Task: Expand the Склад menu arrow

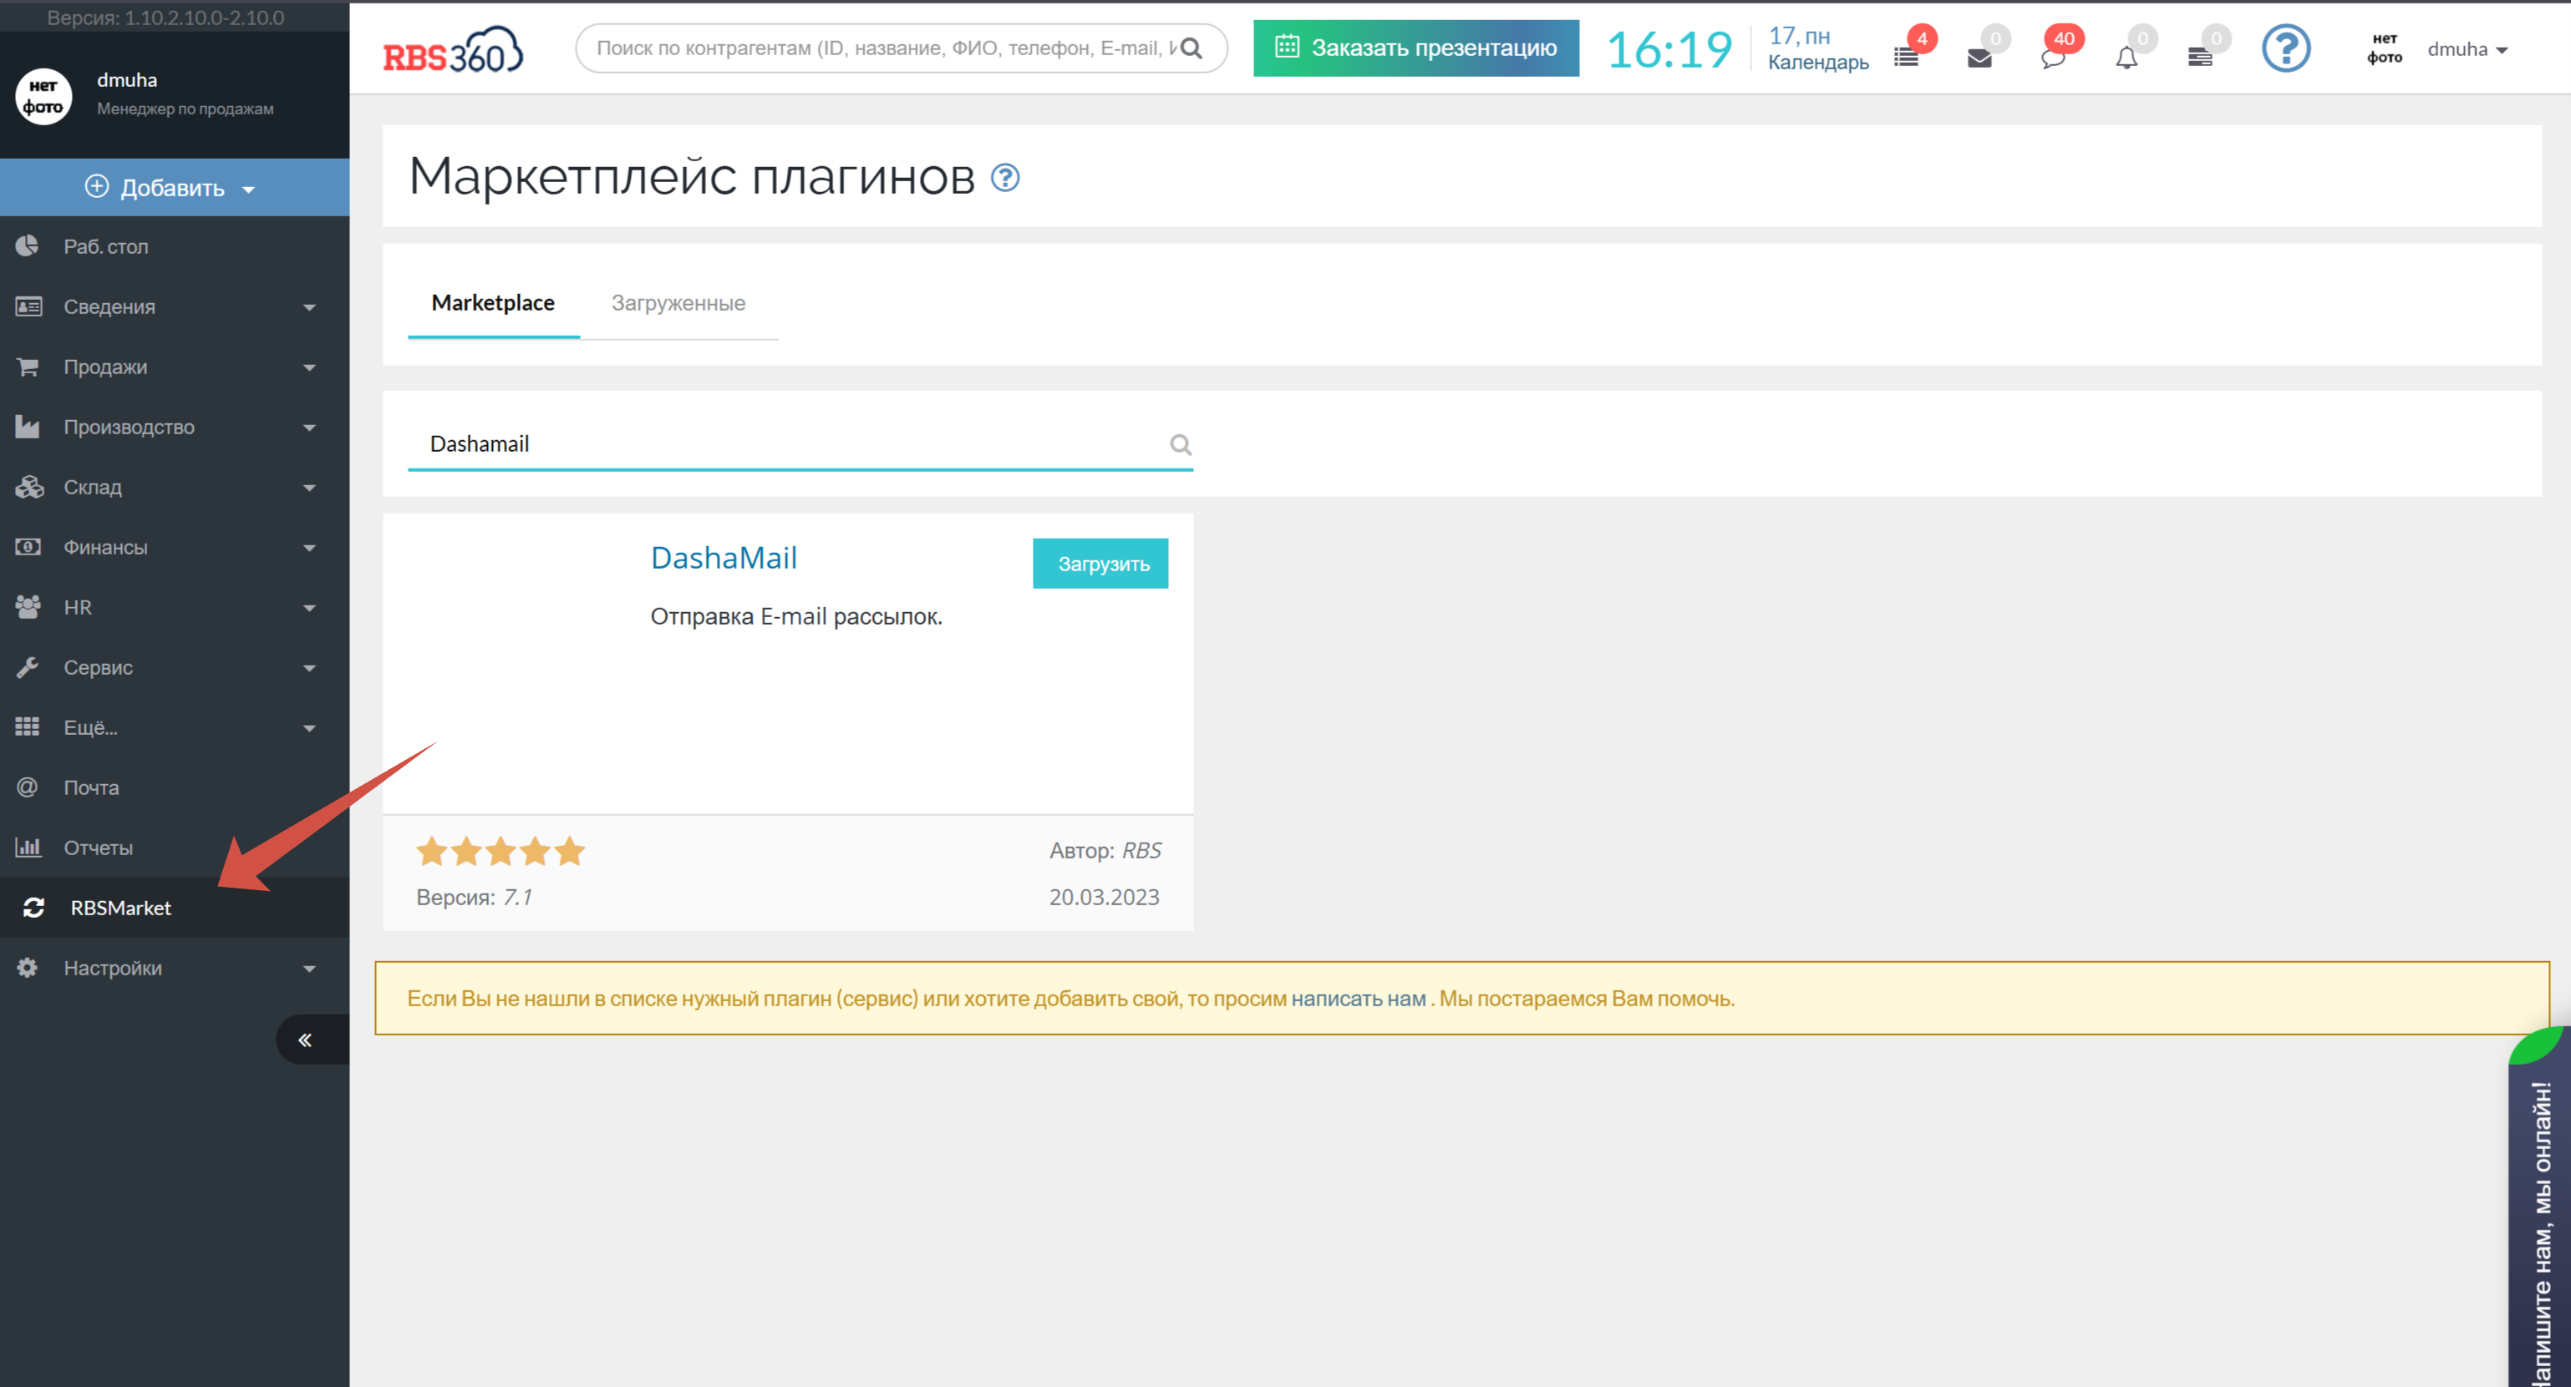Action: [309, 488]
